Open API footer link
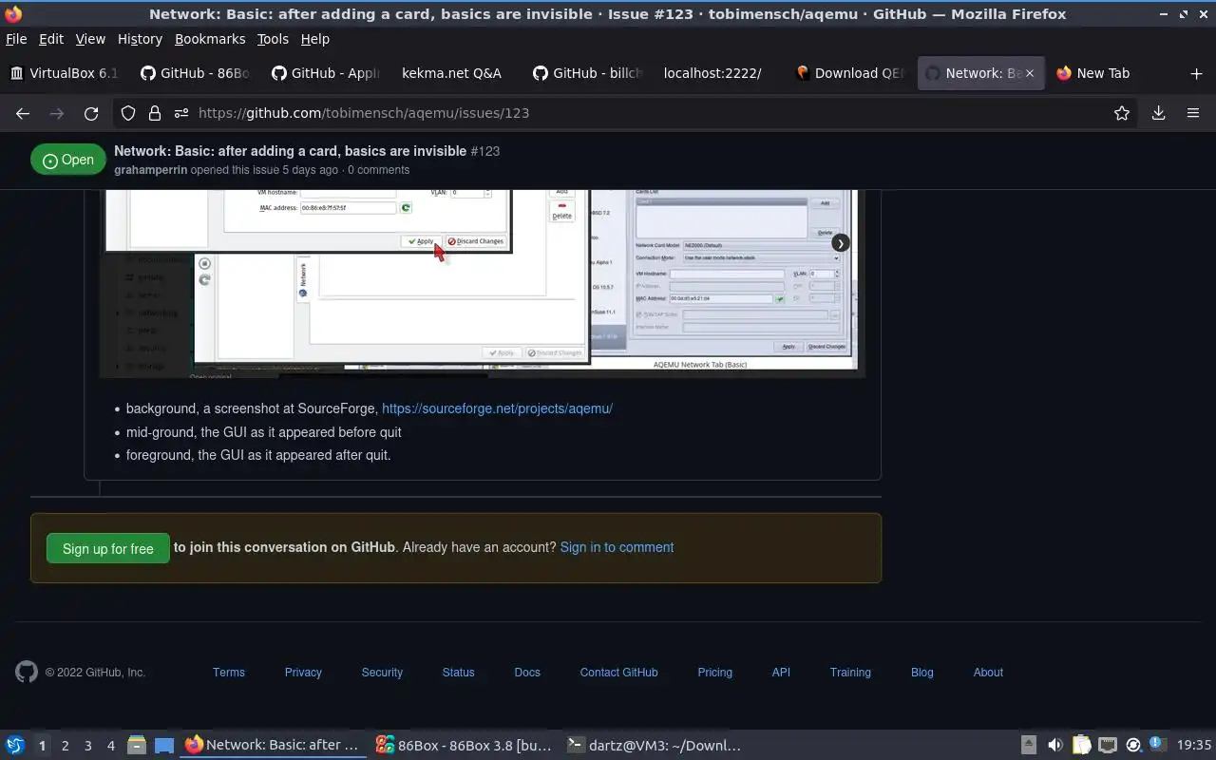 click(781, 672)
